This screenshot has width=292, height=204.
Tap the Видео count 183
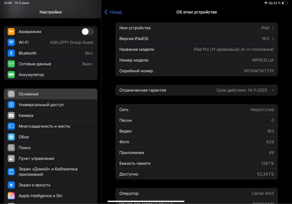pyautogui.click(x=270, y=131)
